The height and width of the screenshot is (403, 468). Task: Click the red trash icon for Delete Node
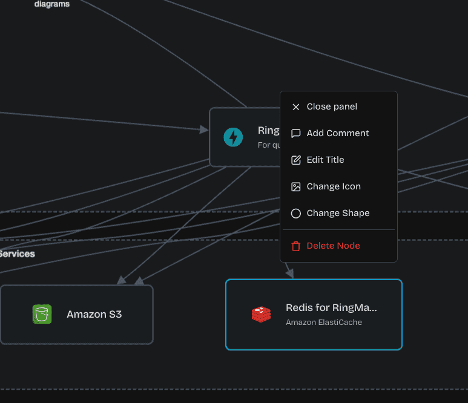296,246
